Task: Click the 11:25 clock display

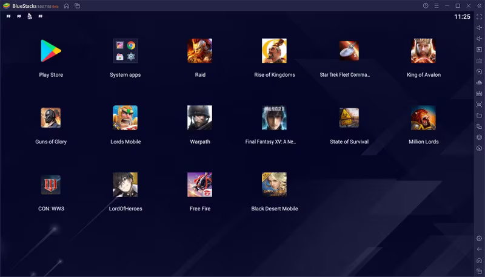Action: point(462,17)
